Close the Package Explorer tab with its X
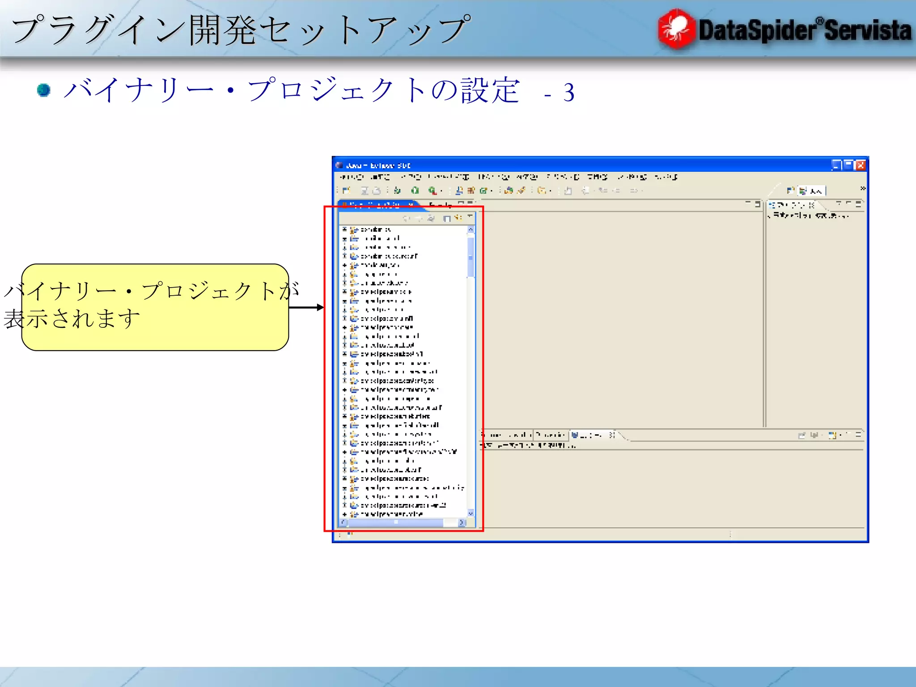This screenshot has height=687, width=916. tap(410, 205)
